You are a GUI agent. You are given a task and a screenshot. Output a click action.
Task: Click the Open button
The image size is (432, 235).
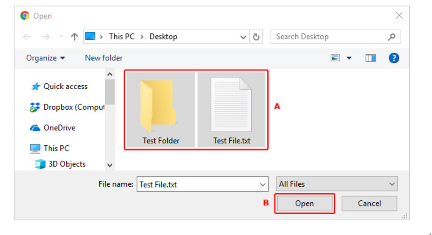304,204
